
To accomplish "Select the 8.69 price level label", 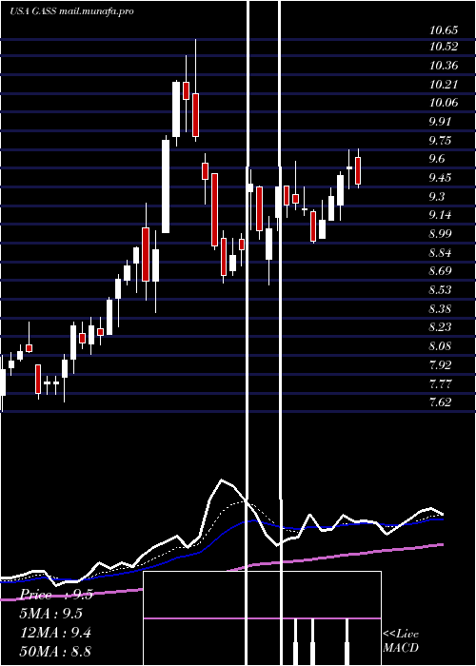I will tap(440, 271).
